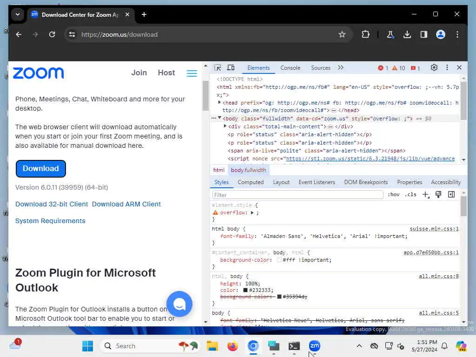Viewport: 476px width, 357px height.
Task: Expand the head element node
Action: [219, 103]
